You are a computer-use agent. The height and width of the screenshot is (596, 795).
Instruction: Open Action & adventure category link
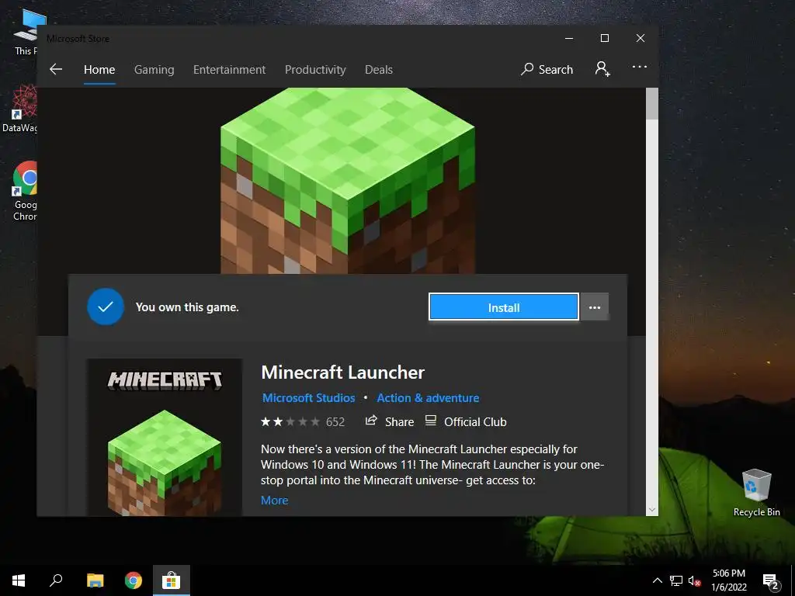pos(428,398)
